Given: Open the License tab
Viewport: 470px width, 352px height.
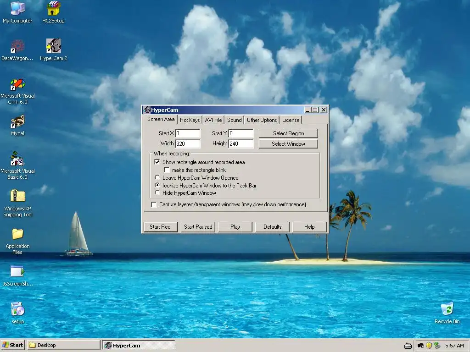Looking at the screenshot, I should 291,120.
